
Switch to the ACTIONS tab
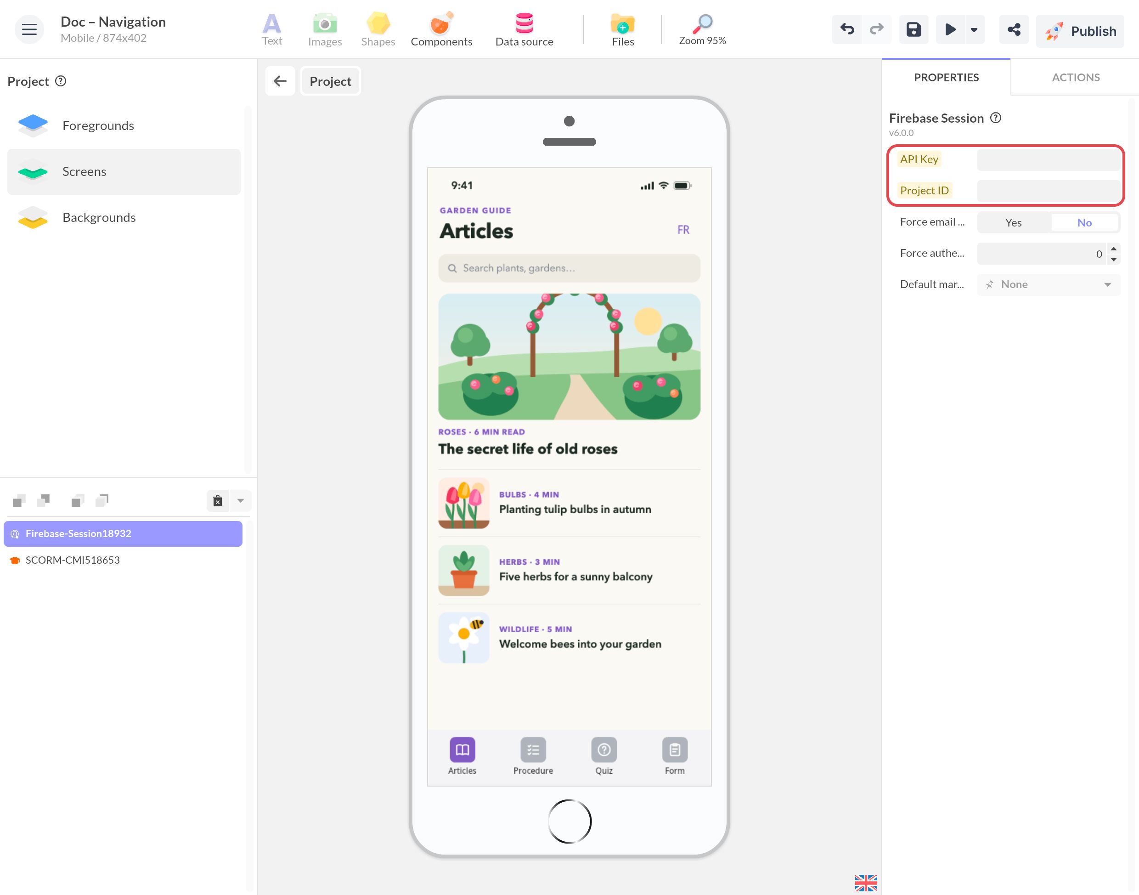(x=1075, y=77)
